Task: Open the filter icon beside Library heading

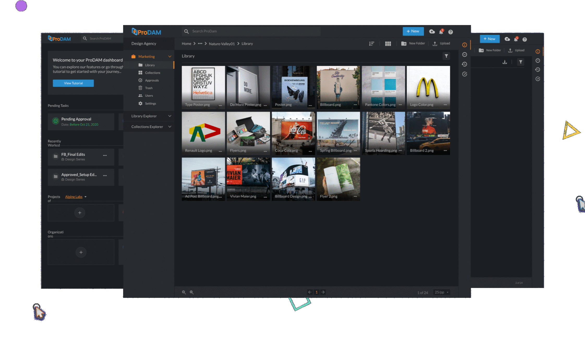Action: coord(446,56)
